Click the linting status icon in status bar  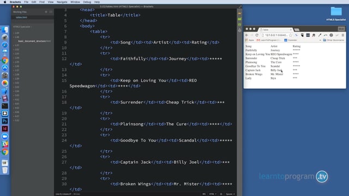pyautogui.click(x=221, y=194)
